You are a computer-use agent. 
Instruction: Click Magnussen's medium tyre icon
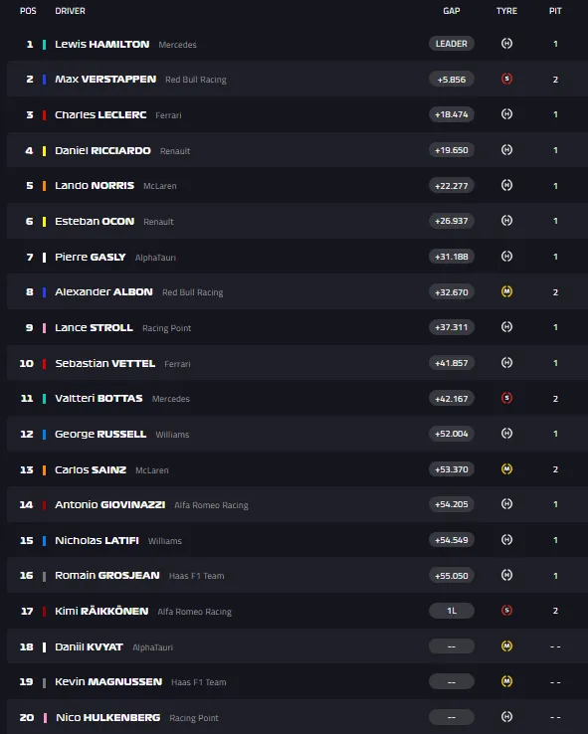(506, 681)
